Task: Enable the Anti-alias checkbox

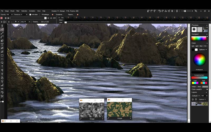Action: click(30, 15)
